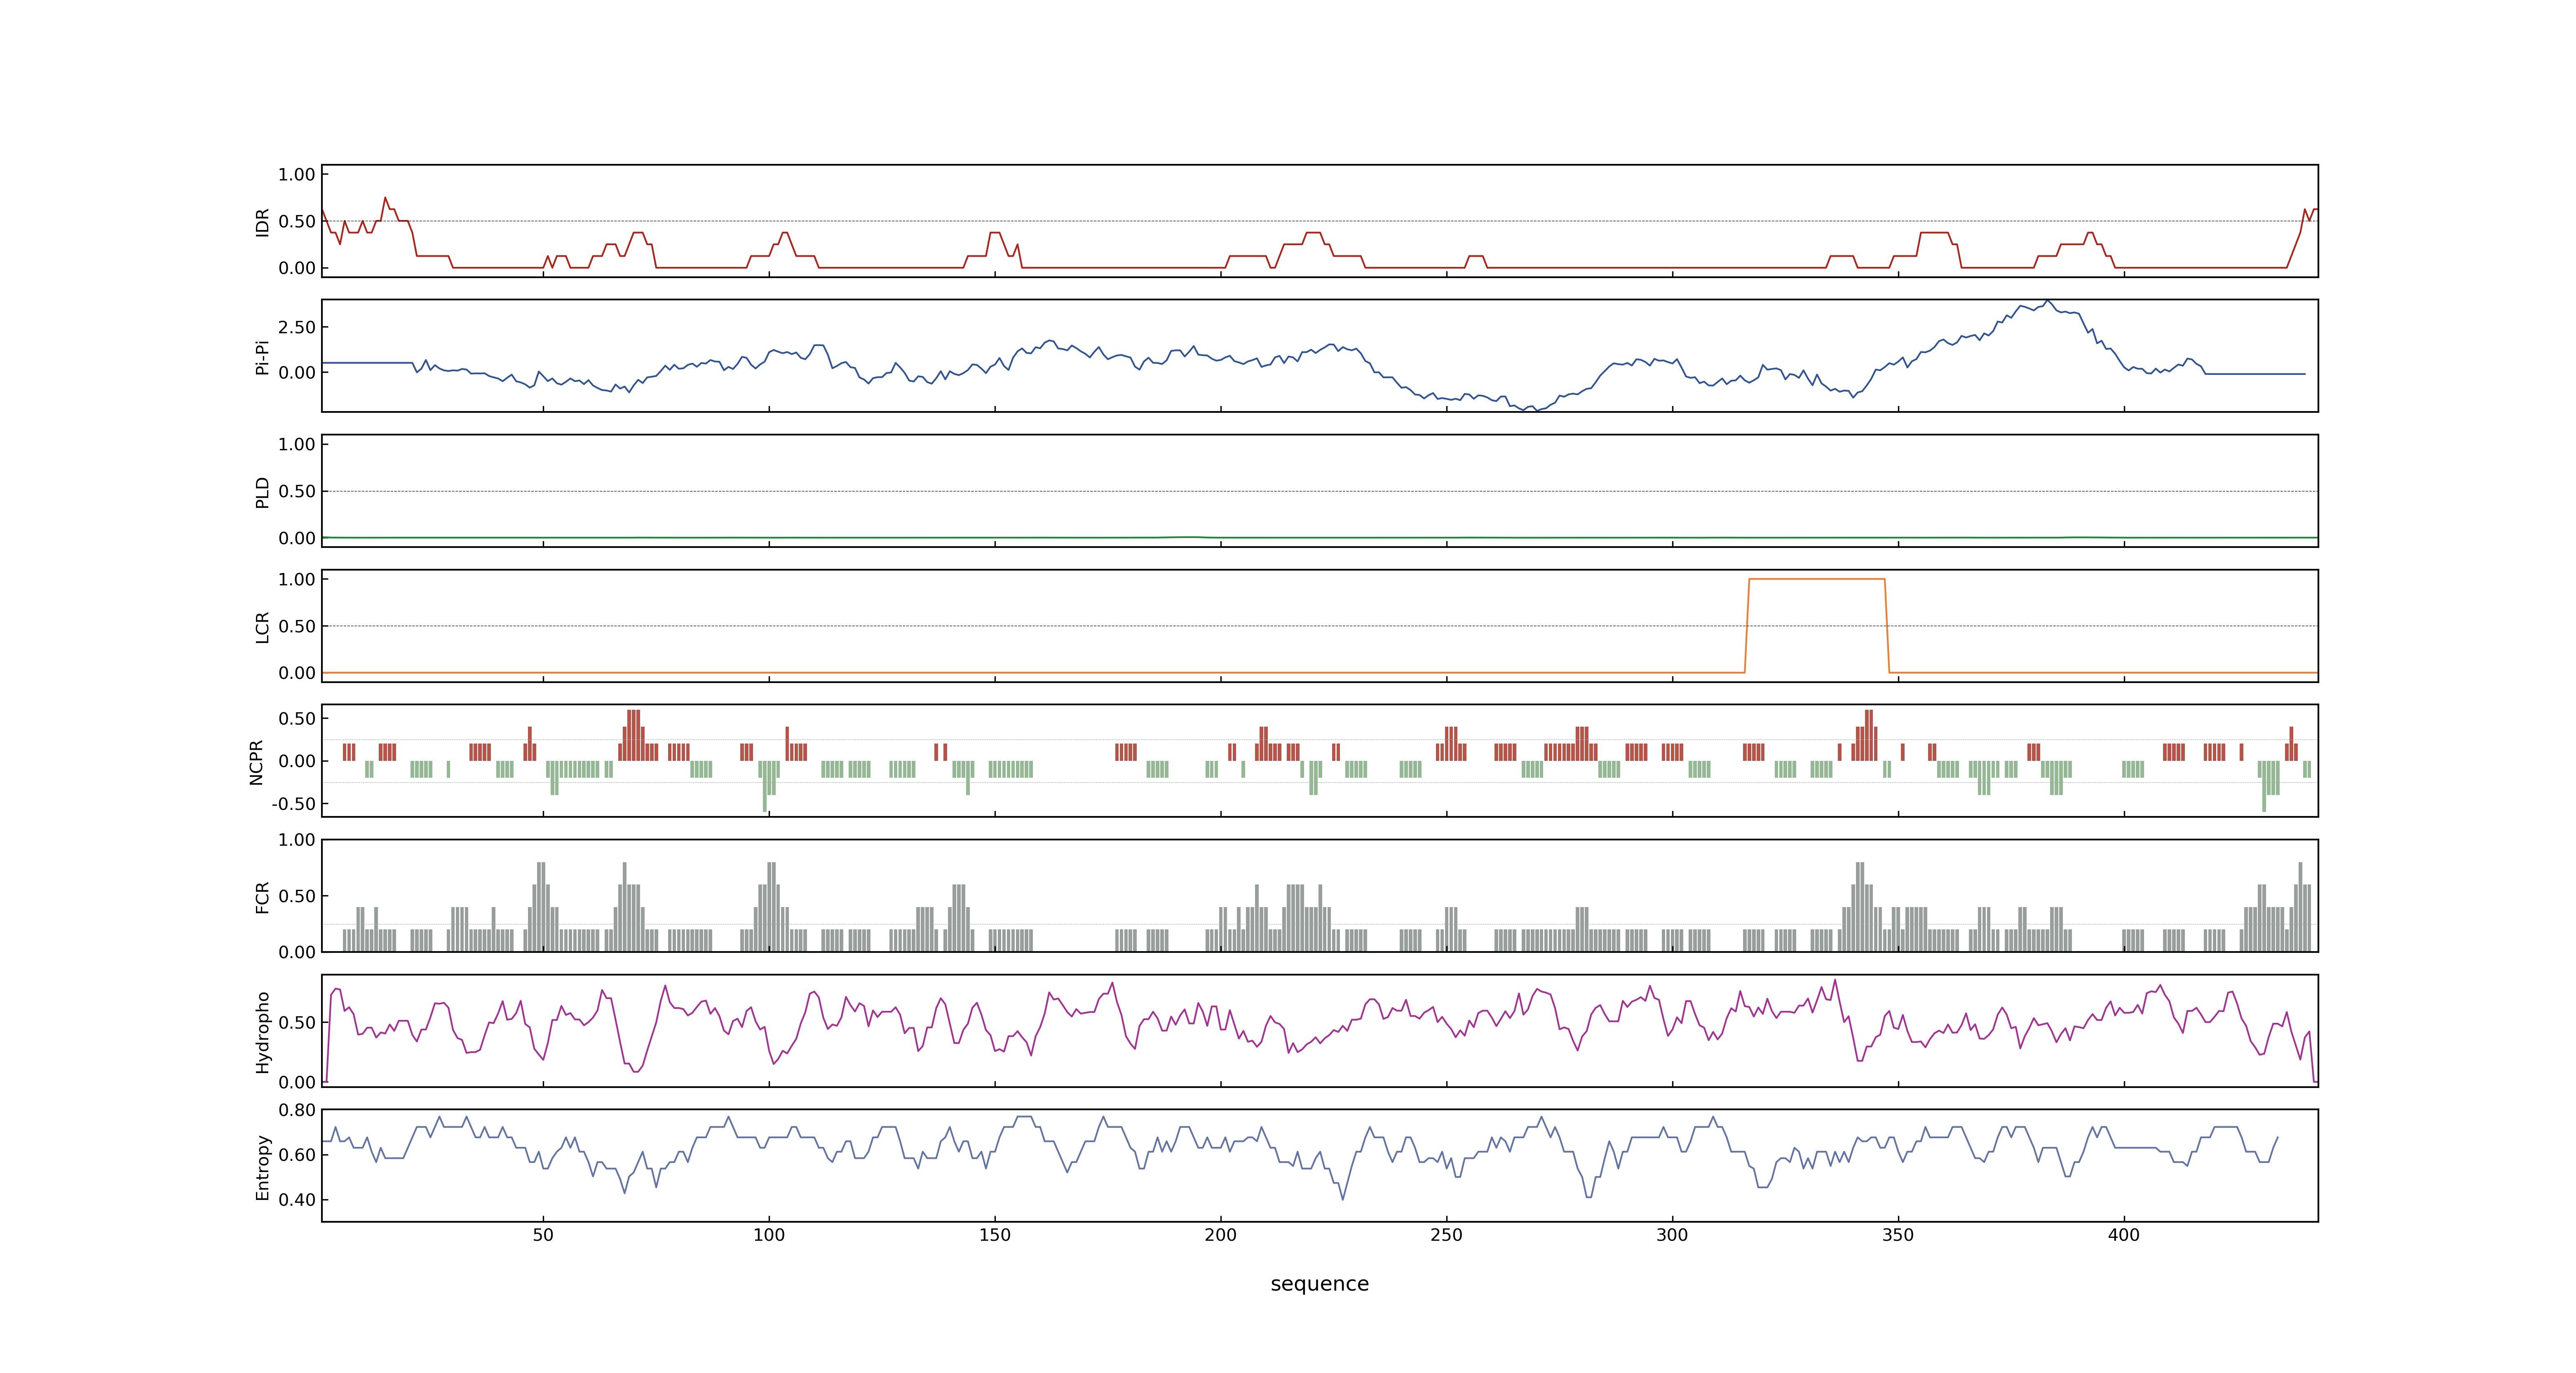Click the IDR y-axis label

(x=263, y=222)
